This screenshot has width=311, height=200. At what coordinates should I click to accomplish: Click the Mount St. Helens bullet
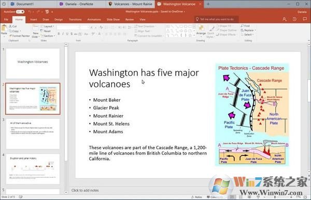pos(111,124)
